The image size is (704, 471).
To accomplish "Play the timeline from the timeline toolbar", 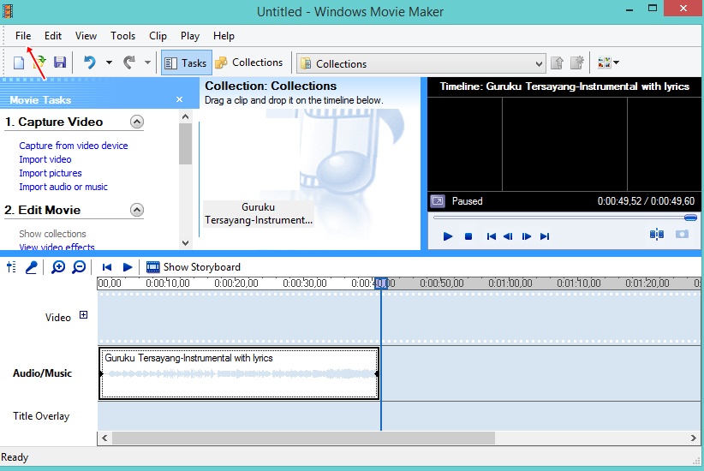I will (x=128, y=267).
